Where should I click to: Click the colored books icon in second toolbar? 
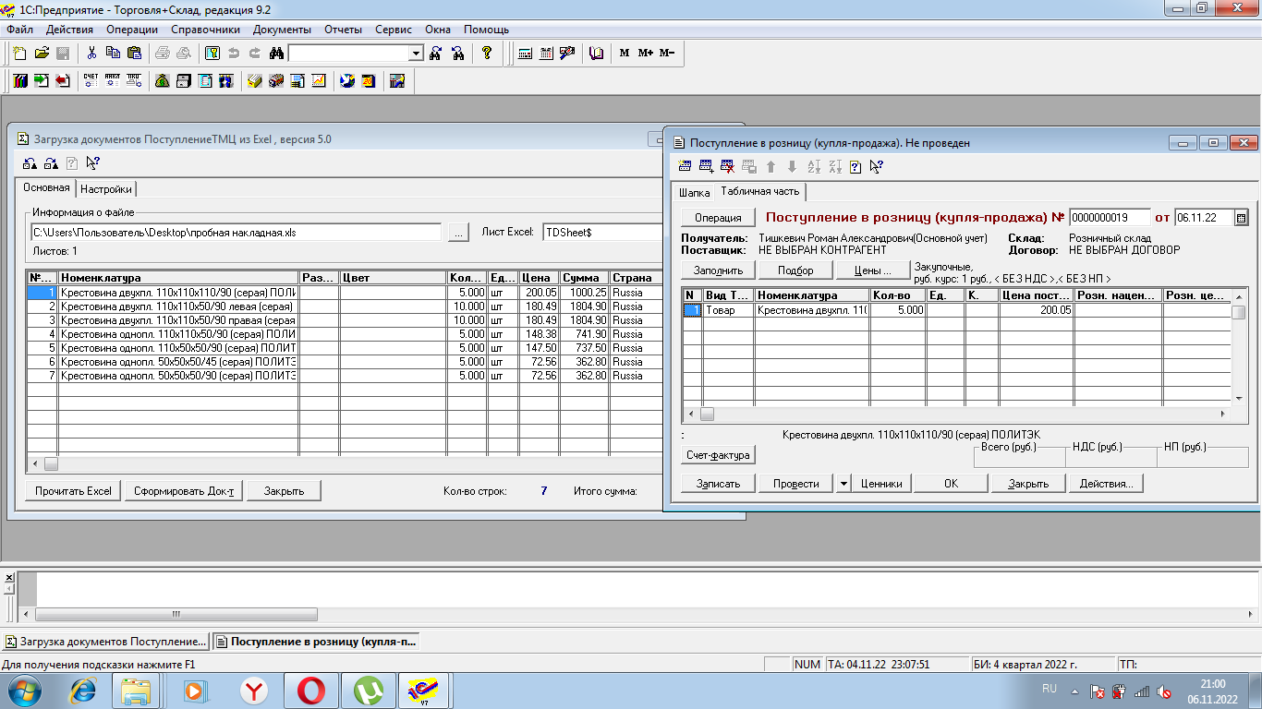(21, 81)
